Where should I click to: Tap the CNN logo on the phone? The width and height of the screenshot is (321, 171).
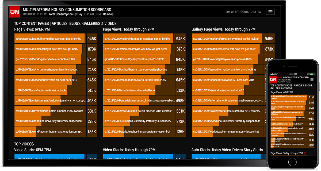[x=273, y=79]
